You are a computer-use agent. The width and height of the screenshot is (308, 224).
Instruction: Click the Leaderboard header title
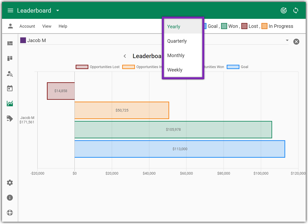tap(34, 10)
